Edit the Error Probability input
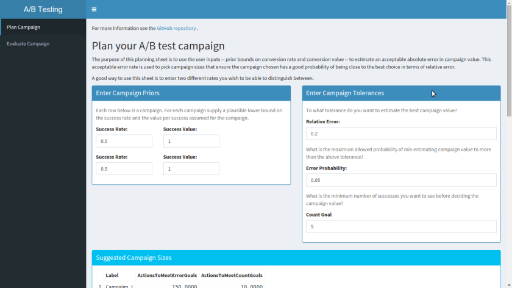Screen dimensions: 512x288 [401, 180]
